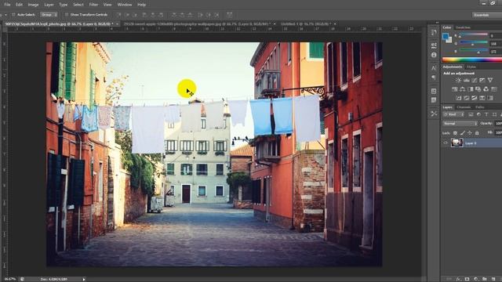Open the Filter menu
502x282 pixels.
(x=93, y=5)
